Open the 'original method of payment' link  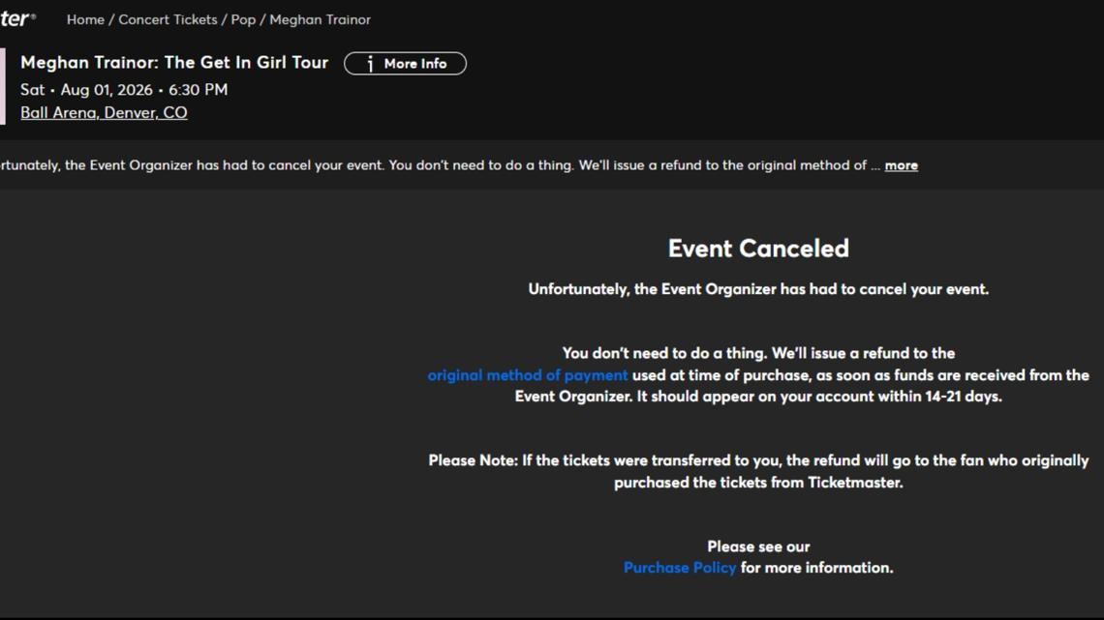[x=528, y=375]
